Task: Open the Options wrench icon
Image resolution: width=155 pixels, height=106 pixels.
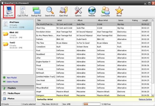Action: point(78,12)
